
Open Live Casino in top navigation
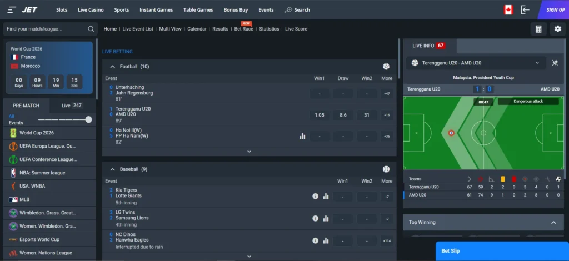[91, 10]
